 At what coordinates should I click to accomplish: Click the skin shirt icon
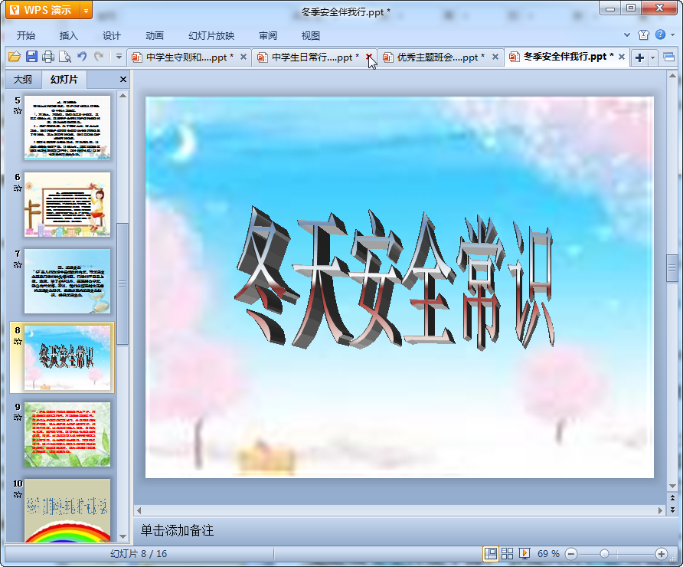[x=643, y=35]
